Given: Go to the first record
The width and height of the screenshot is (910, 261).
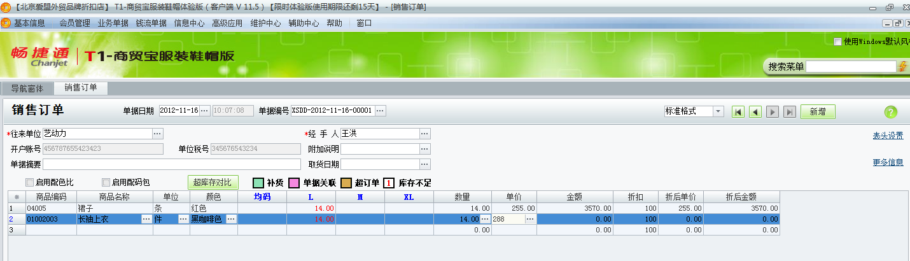Looking at the screenshot, I should coord(738,112).
